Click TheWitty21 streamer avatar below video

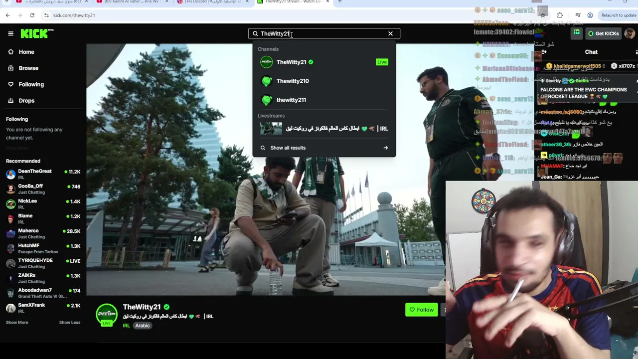coord(107,314)
